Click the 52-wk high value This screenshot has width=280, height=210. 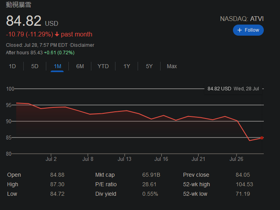(244, 184)
